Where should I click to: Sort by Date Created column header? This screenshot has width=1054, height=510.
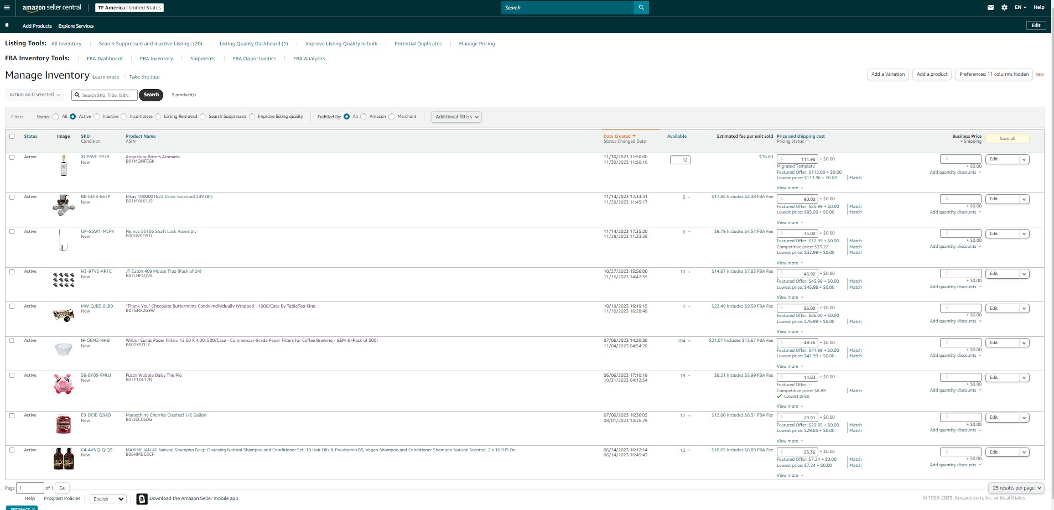click(x=619, y=136)
